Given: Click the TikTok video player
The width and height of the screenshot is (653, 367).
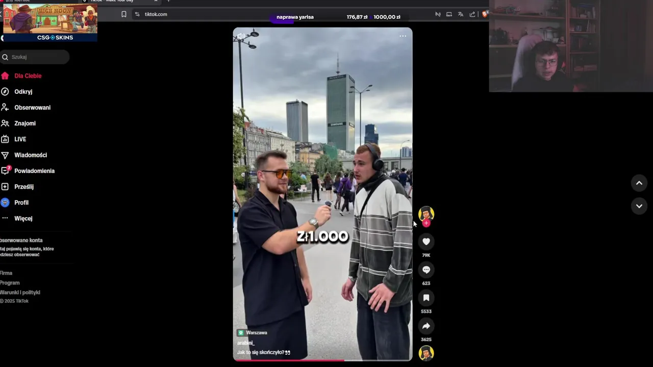Looking at the screenshot, I should coord(322,194).
